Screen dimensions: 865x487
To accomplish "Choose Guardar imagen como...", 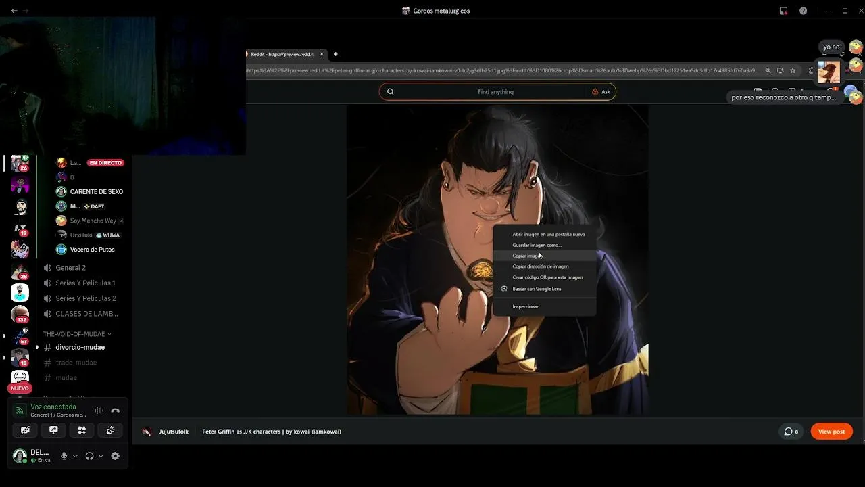I will point(545,245).
